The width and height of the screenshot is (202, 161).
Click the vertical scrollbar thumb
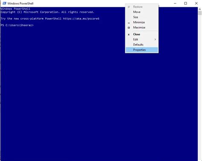click(200, 13)
